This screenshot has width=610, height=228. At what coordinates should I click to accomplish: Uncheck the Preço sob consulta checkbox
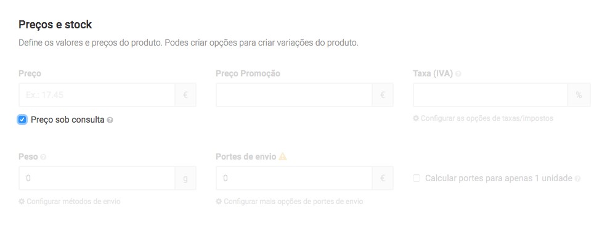(x=22, y=120)
